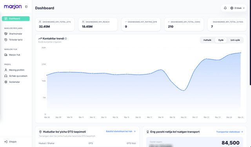Image resolution: width=251 pixels, height=147 pixels.
Task: Click the Qo'llab-quvvatlash headset icon
Action: [x=6, y=76]
